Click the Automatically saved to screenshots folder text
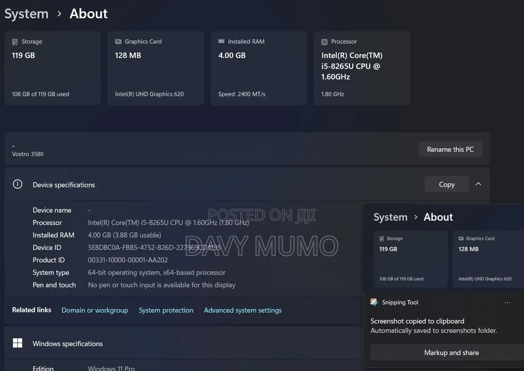The width and height of the screenshot is (524, 371). tap(434, 331)
